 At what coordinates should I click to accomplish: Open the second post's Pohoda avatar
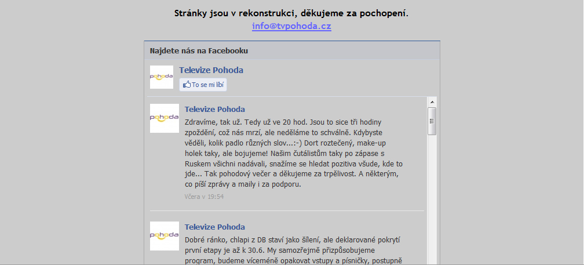pyautogui.click(x=164, y=235)
